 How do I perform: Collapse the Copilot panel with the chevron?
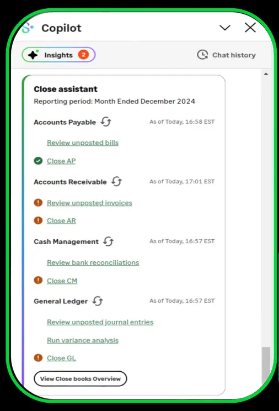click(225, 28)
